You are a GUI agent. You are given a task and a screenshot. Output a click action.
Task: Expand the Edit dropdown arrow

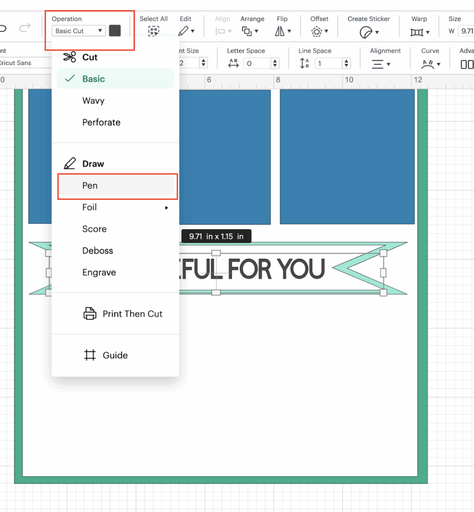tap(192, 31)
